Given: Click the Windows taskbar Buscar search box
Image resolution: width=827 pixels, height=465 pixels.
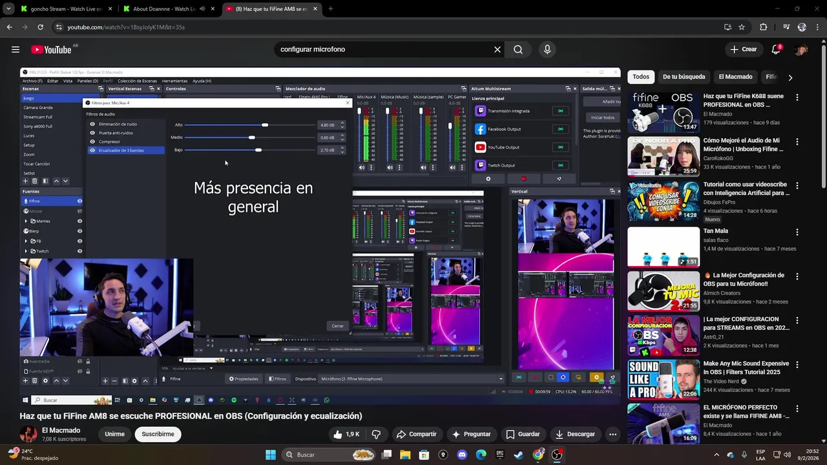Looking at the screenshot, I should tap(330, 455).
